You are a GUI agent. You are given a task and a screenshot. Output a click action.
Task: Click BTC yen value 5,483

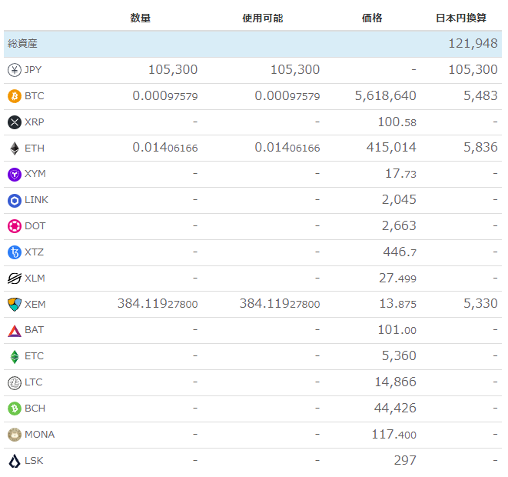480,95
